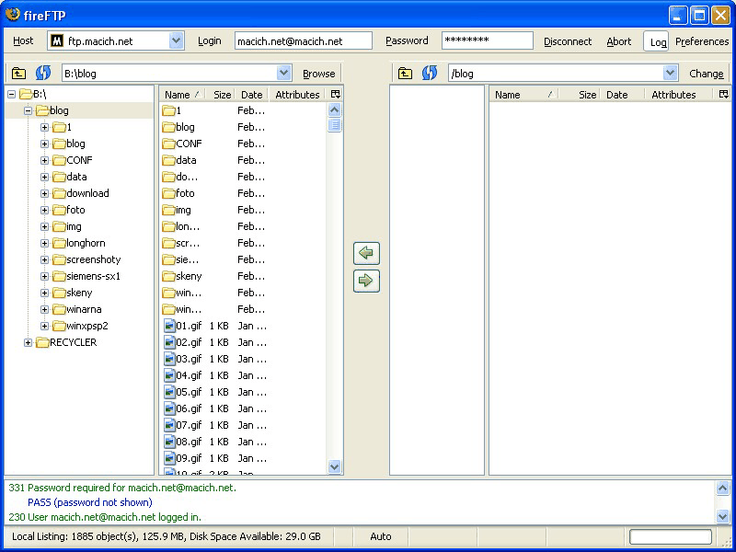The height and width of the screenshot is (552, 736).
Task: Sort local files by Size column
Action: click(222, 95)
